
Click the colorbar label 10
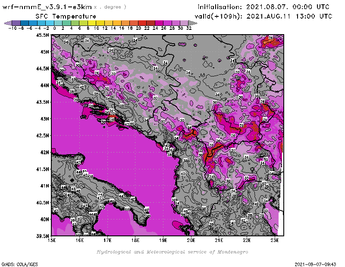point(96,29)
